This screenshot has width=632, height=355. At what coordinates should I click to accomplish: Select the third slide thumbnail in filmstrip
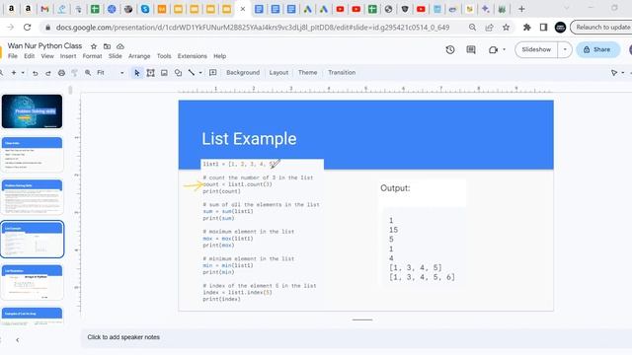coord(33,197)
